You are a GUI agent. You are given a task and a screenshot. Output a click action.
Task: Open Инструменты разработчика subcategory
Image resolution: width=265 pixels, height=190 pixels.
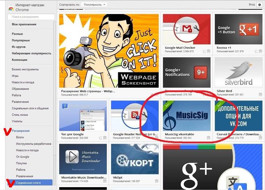pos(33,144)
